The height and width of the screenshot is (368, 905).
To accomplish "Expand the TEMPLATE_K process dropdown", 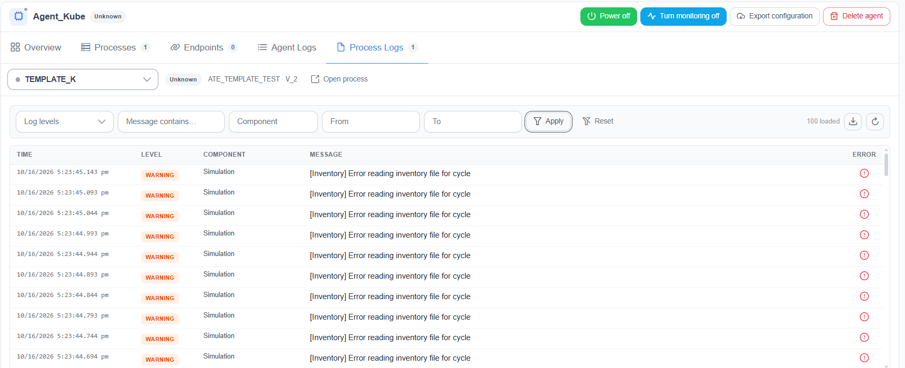I will coord(83,79).
